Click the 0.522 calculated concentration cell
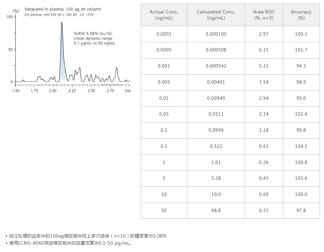The image size is (324, 252). (x=216, y=146)
